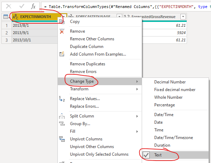Choose Whole Number data type
This screenshot has width=211, height=163.
(168, 97)
